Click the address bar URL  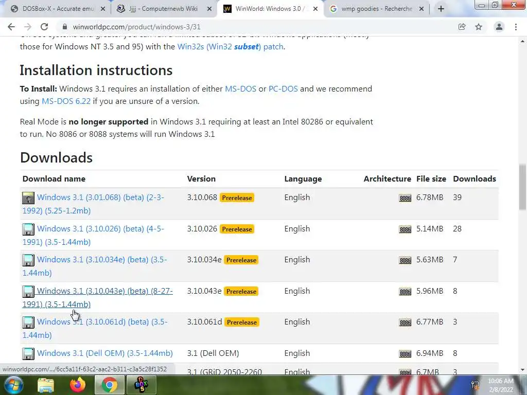point(136,27)
